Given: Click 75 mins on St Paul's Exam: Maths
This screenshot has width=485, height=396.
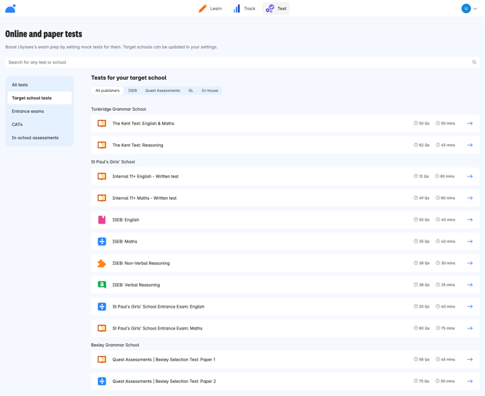Looking at the screenshot, I should point(445,328).
